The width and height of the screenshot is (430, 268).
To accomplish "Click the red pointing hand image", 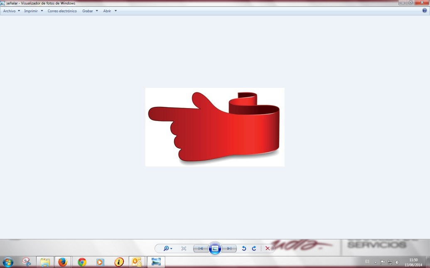I will point(214,127).
